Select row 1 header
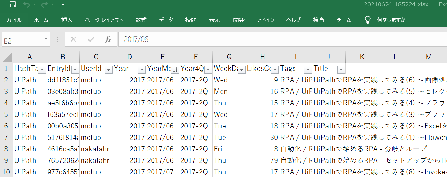447x177 pixels. point(6,68)
